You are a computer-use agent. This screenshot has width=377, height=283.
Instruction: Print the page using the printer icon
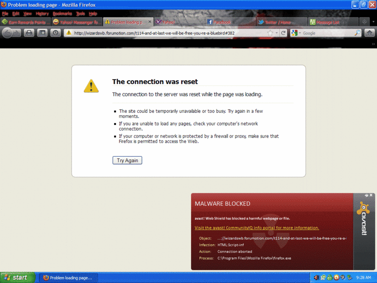(29, 33)
